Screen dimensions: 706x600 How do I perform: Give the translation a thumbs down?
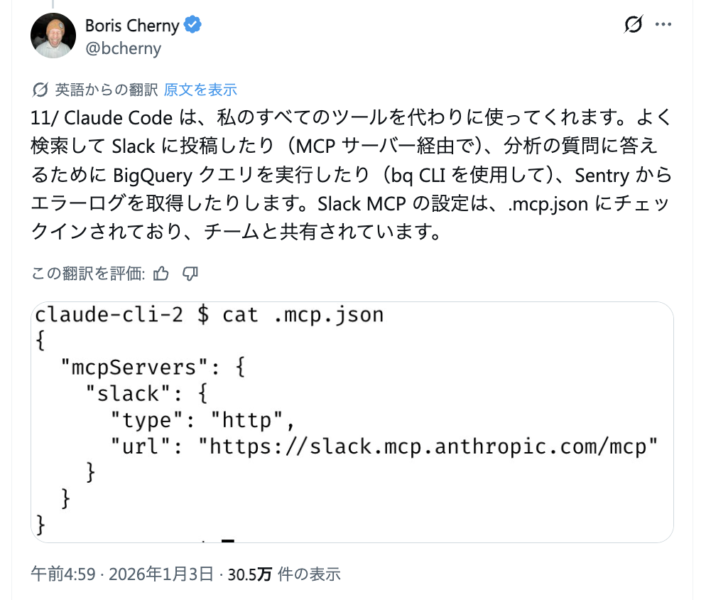189,272
